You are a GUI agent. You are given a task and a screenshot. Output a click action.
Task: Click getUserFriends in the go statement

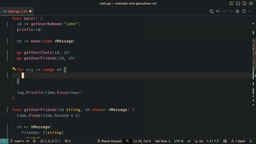40,58
